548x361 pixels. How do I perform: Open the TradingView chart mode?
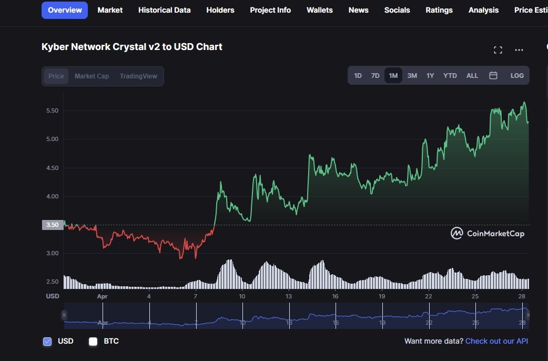point(138,76)
